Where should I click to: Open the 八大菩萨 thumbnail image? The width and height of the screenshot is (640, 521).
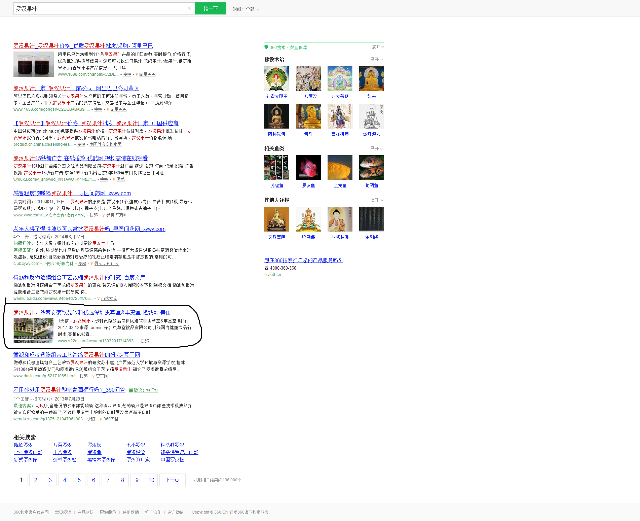[340, 78]
